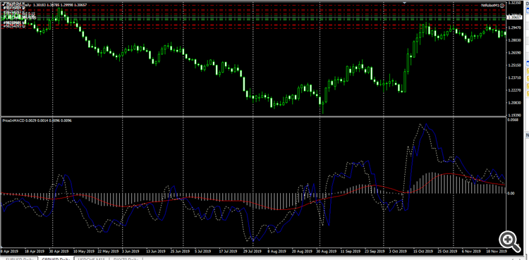Click the 0.00 level on indicator scale
The width and height of the screenshot is (529, 260).
tap(511, 193)
